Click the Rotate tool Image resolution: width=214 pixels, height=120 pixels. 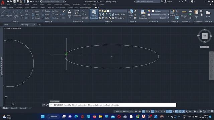point(46,11)
